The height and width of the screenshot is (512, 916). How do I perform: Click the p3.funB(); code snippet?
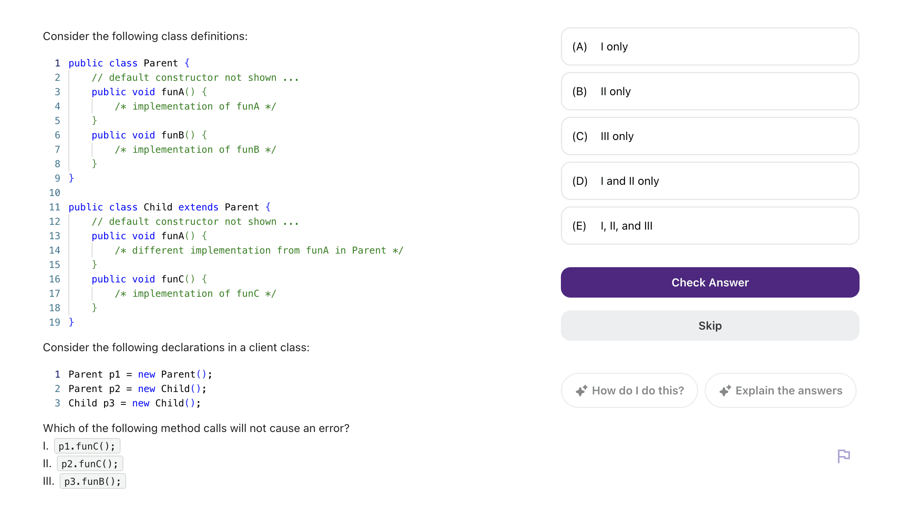click(x=92, y=481)
